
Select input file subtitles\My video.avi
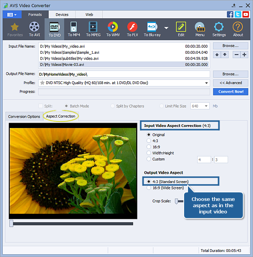(x=124, y=58)
